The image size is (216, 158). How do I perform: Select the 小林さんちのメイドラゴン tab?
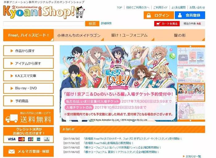point(79,35)
